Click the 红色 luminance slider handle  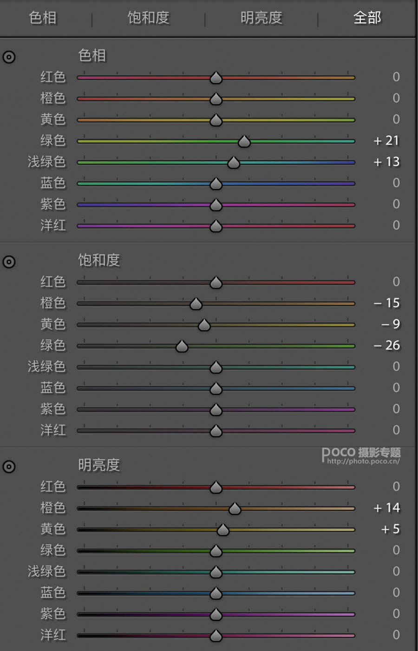click(x=216, y=487)
